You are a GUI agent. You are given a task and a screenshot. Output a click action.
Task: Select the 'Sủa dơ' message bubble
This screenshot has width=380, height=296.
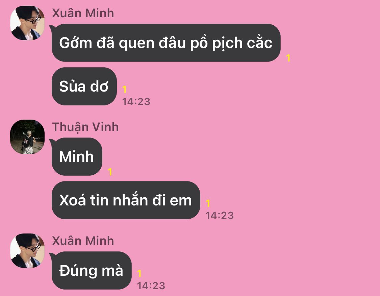pos(84,86)
